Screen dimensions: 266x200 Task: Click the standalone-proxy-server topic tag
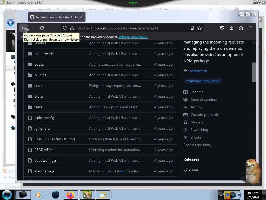point(203,81)
